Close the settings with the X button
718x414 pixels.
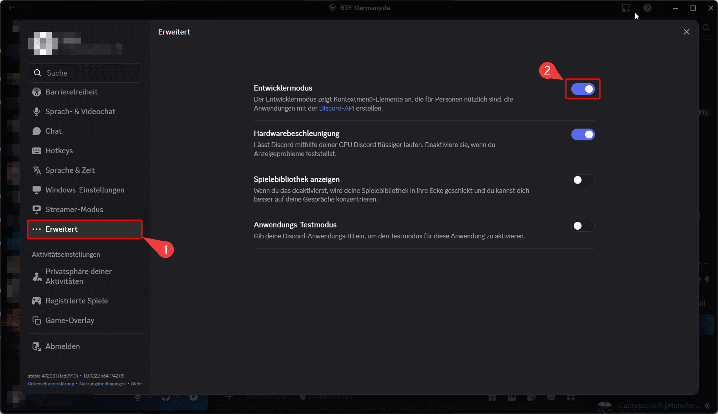[x=686, y=32]
